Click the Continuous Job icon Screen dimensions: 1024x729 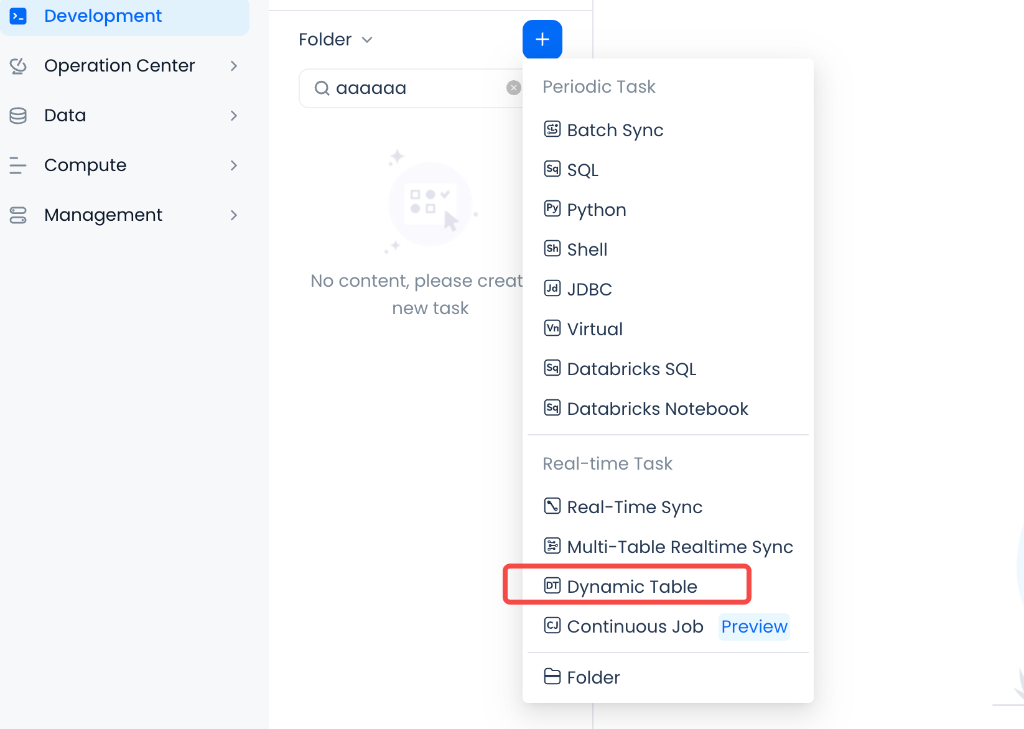[552, 626]
